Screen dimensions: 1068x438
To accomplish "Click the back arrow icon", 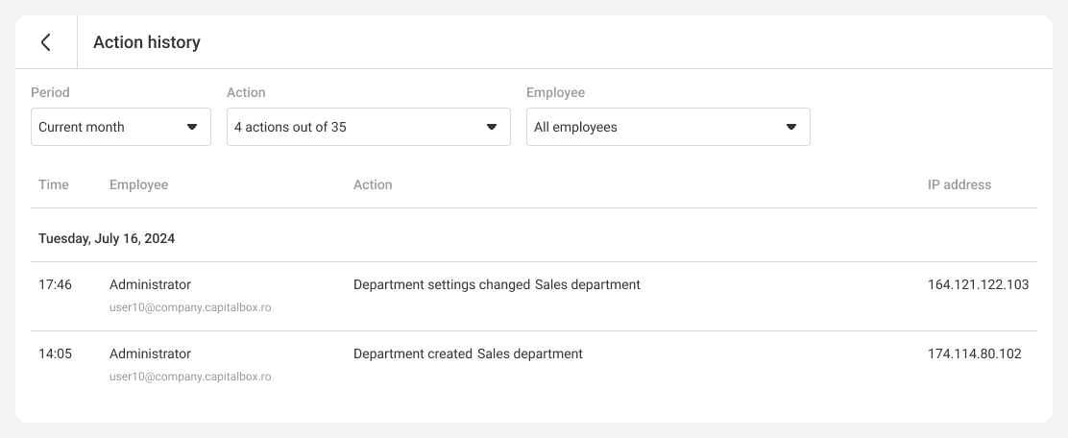I will pos(45,42).
